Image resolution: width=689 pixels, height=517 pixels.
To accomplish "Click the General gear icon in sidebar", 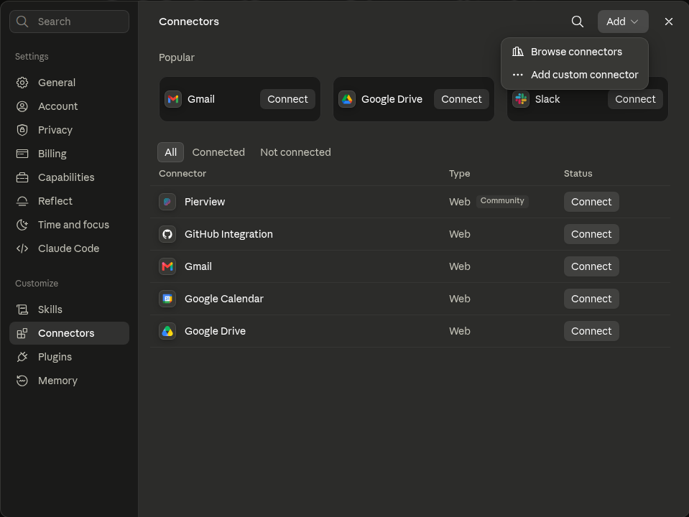I will tap(22, 83).
